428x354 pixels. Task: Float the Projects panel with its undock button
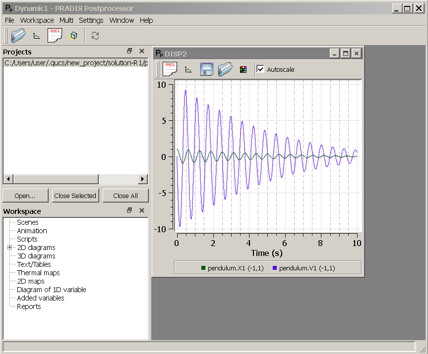pos(129,51)
